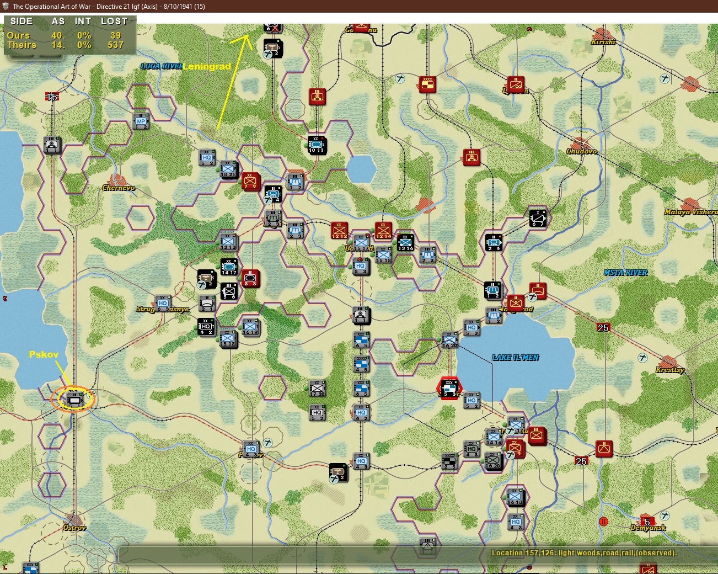The width and height of the screenshot is (718, 574).
Task: Select the red Soviet infantry 7 9
Action: coord(250,181)
